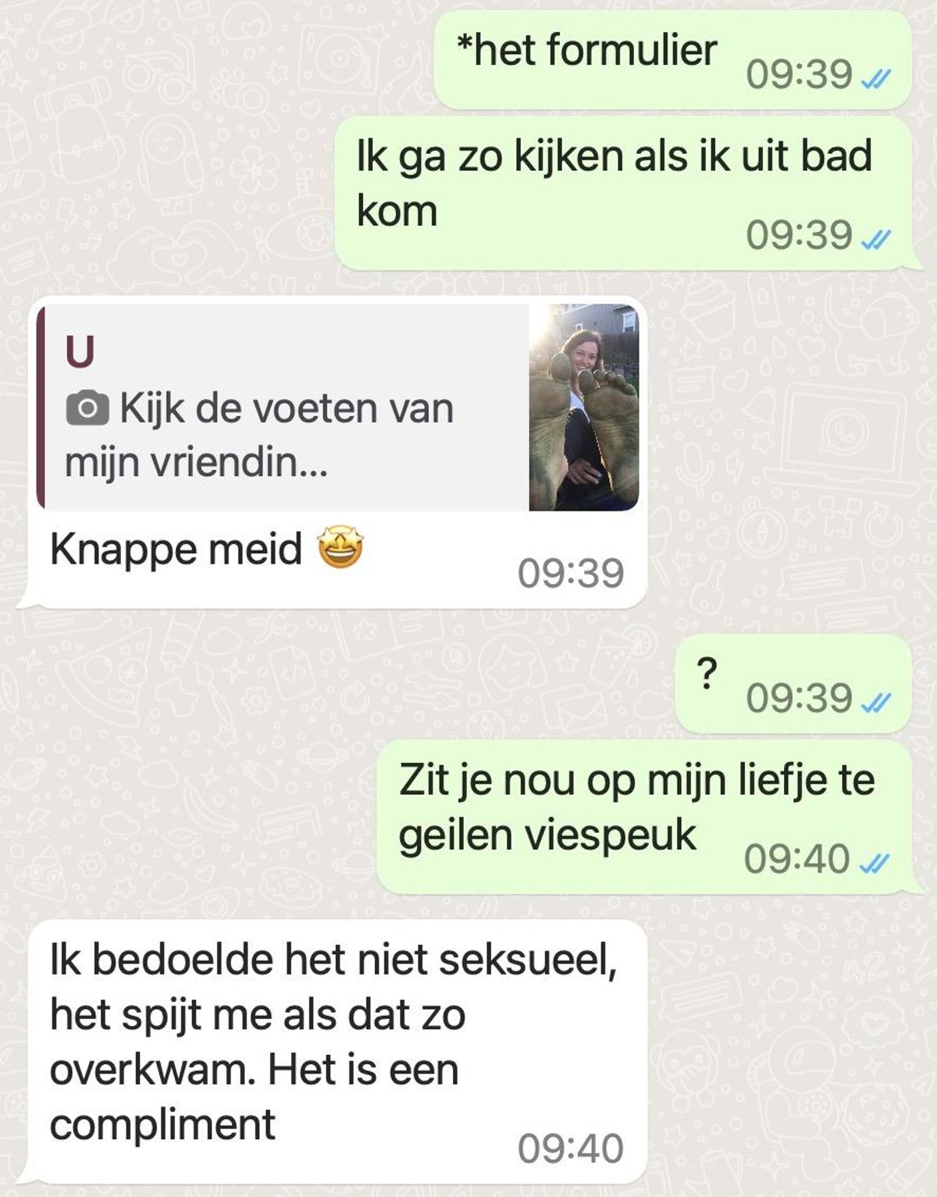The width and height of the screenshot is (937, 1197).
Task: Click read ticks on the 'viespeuk' message
Action: [x=874, y=863]
